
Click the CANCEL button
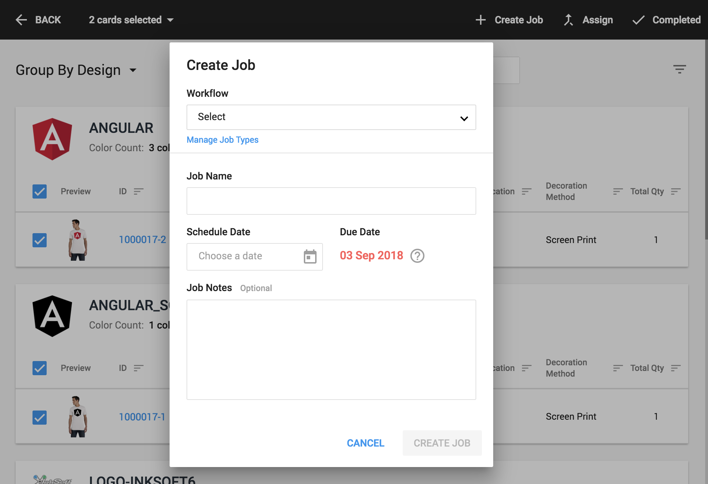coord(365,443)
